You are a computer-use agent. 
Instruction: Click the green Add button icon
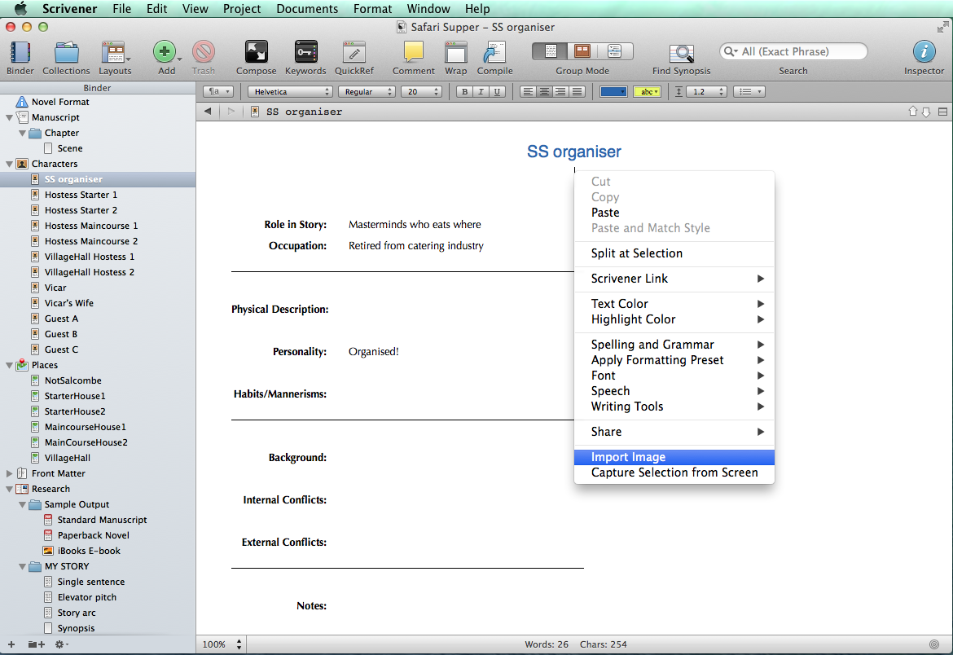click(164, 51)
